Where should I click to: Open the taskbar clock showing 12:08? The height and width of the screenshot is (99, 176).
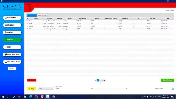tap(166, 97)
